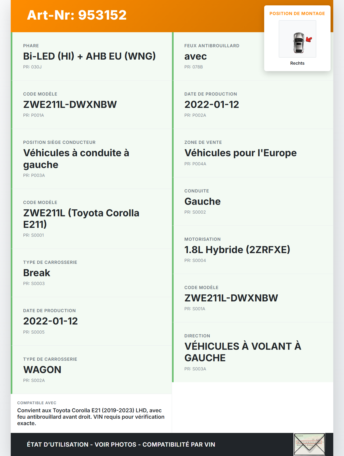Click the 'Break' body type value
The image size is (344, 456).
pyautogui.click(x=37, y=273)
